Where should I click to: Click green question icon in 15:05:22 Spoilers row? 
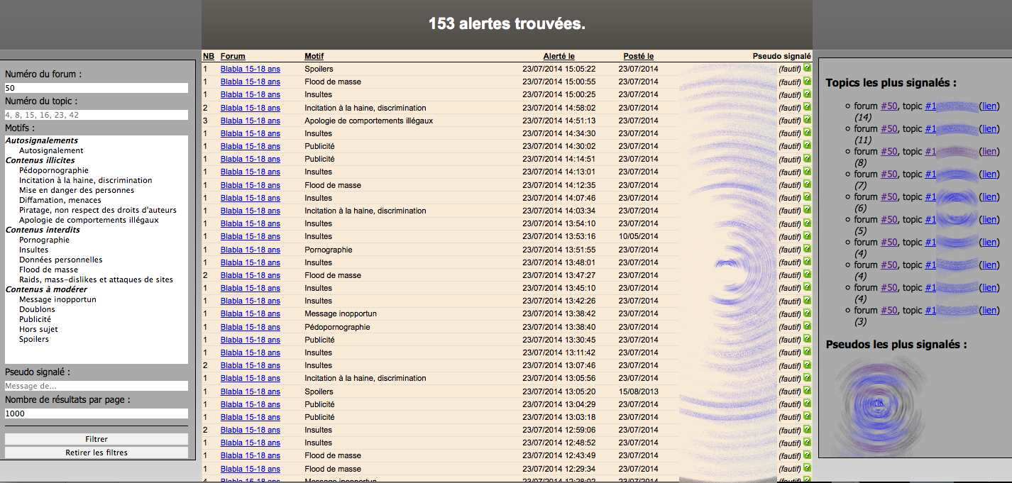point(807,69)
